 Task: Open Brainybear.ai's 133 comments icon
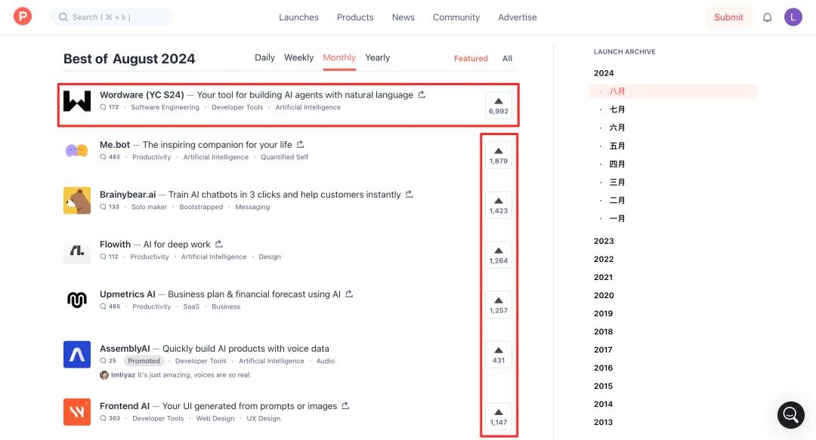[103, 207]
